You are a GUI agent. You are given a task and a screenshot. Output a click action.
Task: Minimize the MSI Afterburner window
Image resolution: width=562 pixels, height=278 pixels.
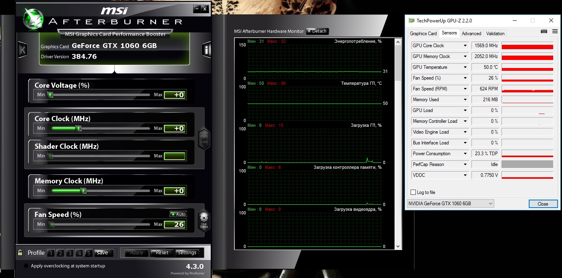(x=196, y=8)
